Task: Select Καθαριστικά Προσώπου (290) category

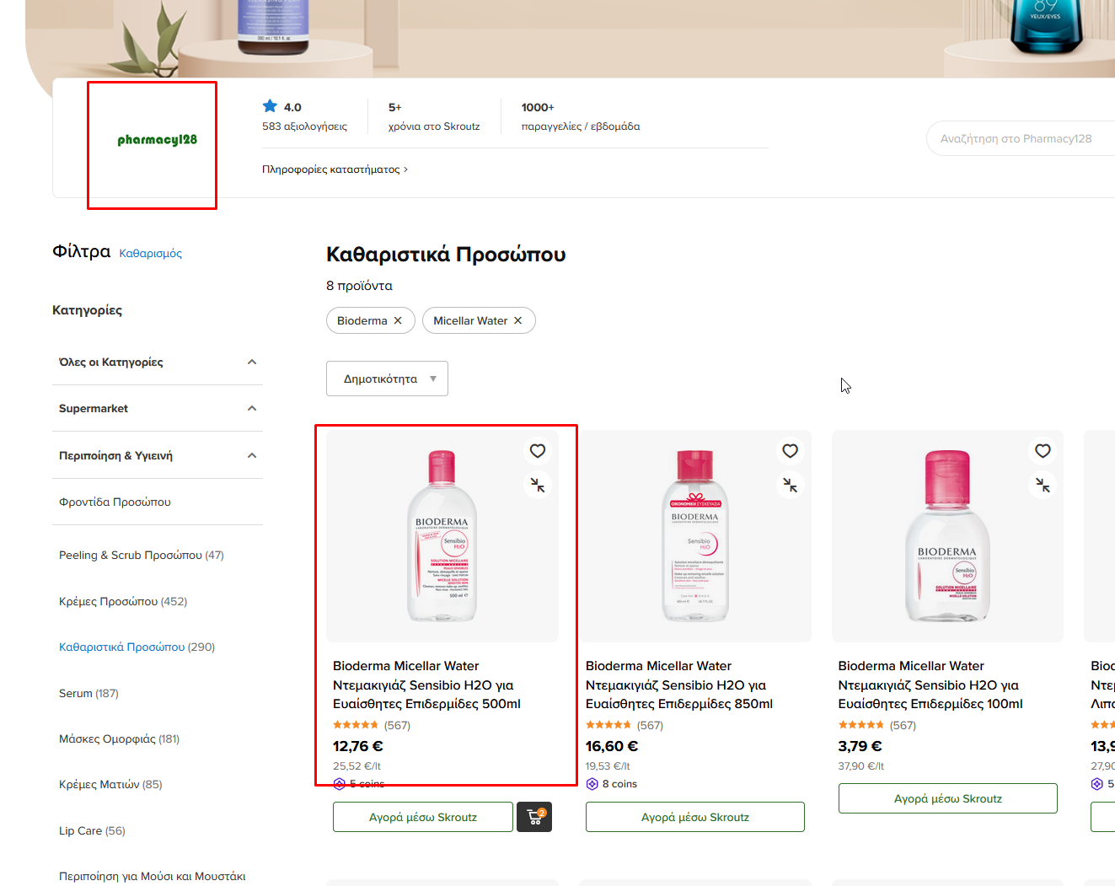Action: 137,647
